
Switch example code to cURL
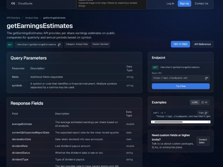click(x=195, y=102)
